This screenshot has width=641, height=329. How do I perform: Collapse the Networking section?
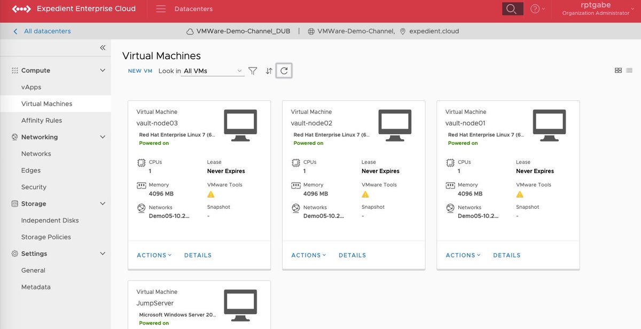tap(103, 137)
